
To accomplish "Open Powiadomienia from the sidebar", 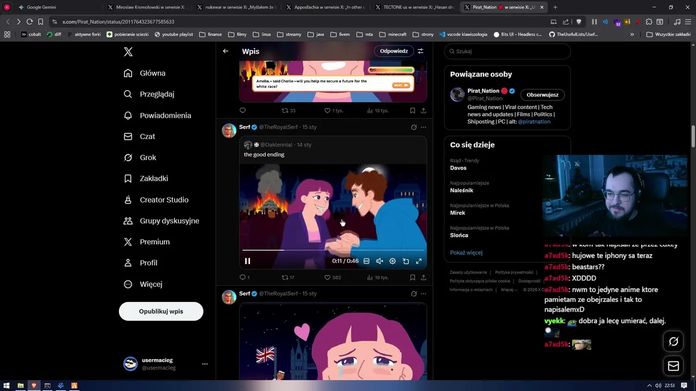I will (157, 116).
